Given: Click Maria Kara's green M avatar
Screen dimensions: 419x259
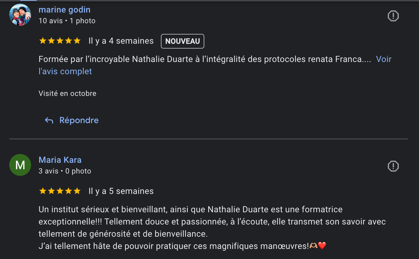Looking at the screenshot, I should coord(20,165).
